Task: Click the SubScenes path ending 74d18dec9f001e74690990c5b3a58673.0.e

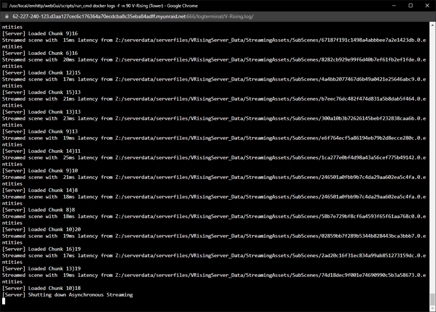Action: click(271, 275)
